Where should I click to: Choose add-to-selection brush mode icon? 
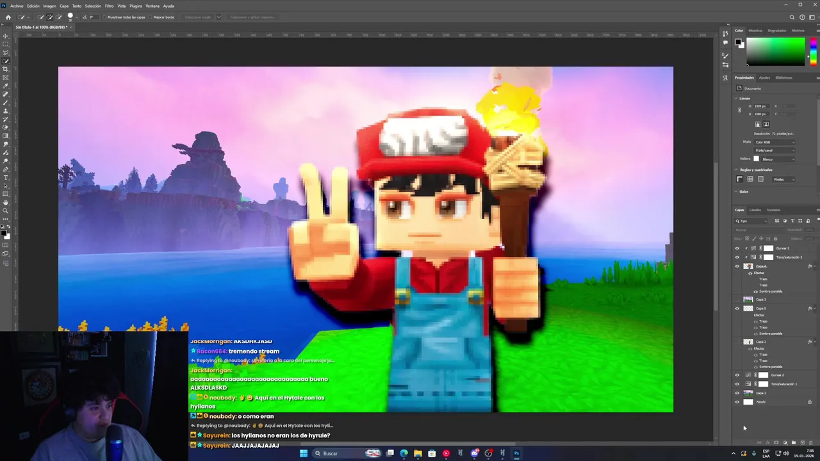click(50, 17)
